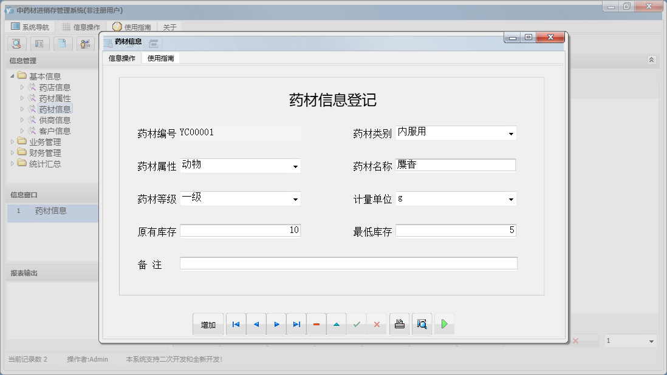The width and height of the screenshot is (667, 375).
Task: Delete the current record with the red minus icon
Action: click(x=316, y=324)
